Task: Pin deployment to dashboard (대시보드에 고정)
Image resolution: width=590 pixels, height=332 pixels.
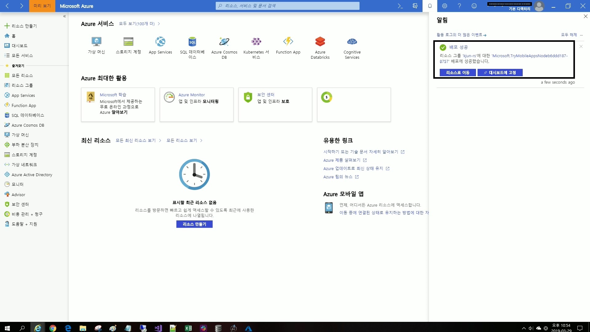Action: 500,73
